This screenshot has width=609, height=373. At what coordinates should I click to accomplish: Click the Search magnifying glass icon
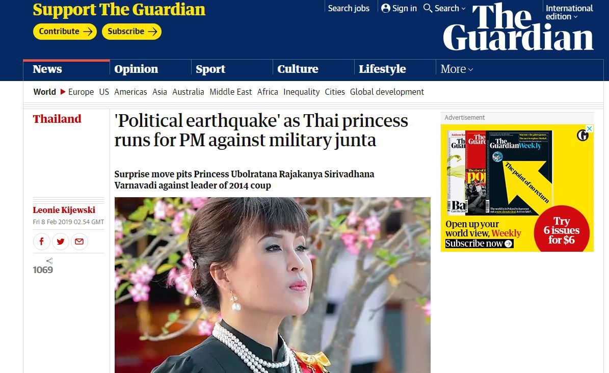click(428, 8)
